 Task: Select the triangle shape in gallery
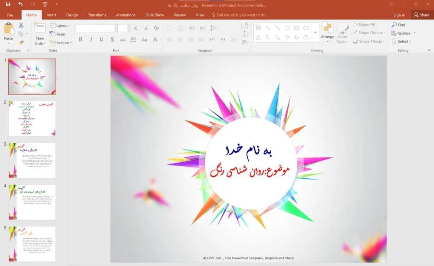(x=258, y=37)
